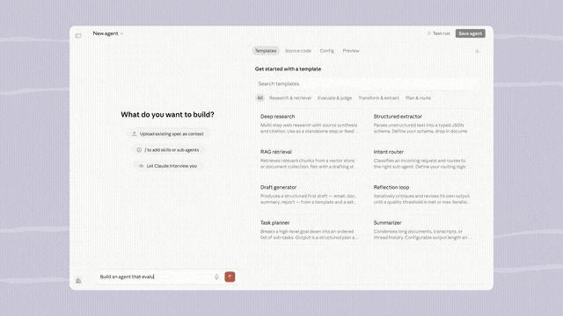The height and width of the screenshot is (316, 563).
Task: Click the Save agent button
Action: click(x=471, y=33)
